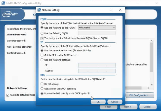Viewport: 161px width, 111px height.
Task: Uncheck the Shared FQDN checkbox
Action: pos(42,38)
